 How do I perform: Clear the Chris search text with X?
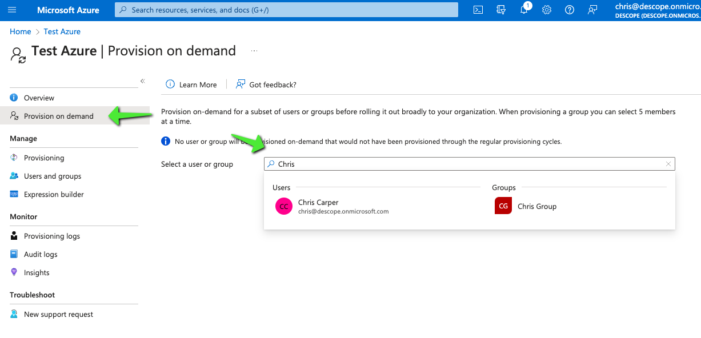click(x=668, y=164)
